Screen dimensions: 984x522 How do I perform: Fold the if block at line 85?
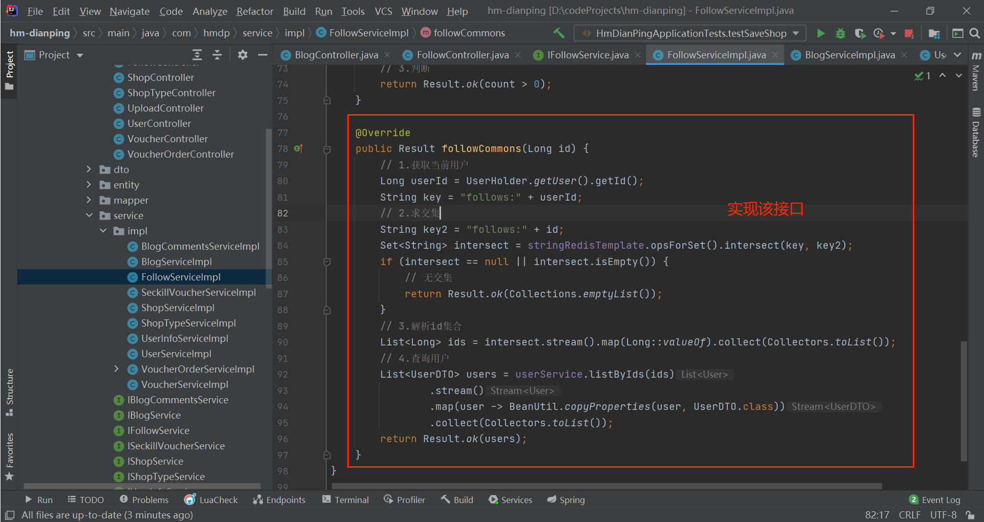coord(327,262)
